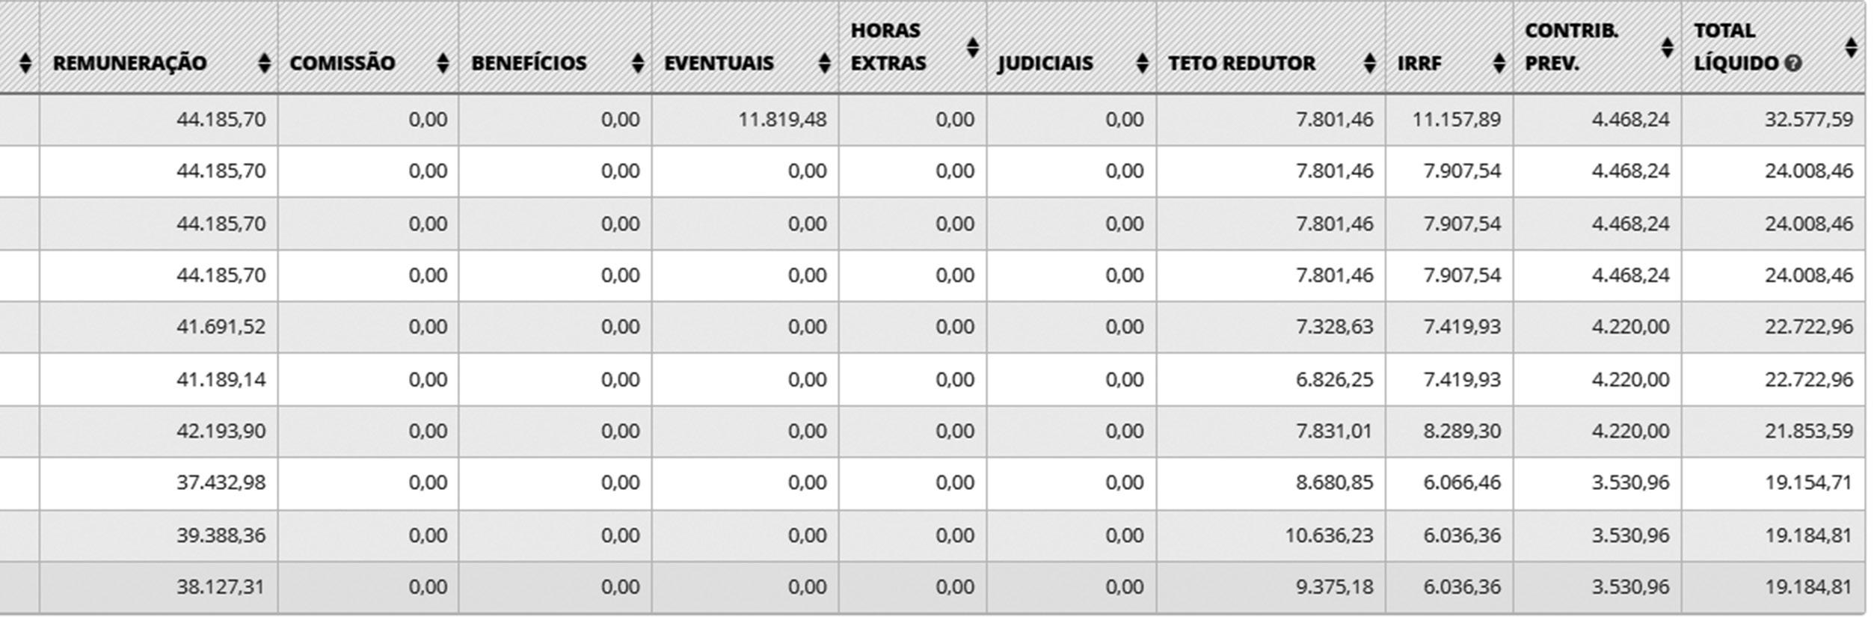Click the CONTRIB. PREV. sort arrows
The image size is (1874, 617).
1667,47
